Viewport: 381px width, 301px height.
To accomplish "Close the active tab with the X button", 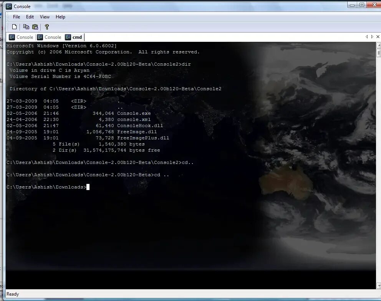I will click(378, 37).
